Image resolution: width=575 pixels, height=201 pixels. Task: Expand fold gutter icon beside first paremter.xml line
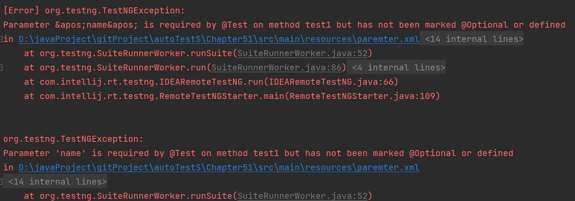tap(1, 39)
